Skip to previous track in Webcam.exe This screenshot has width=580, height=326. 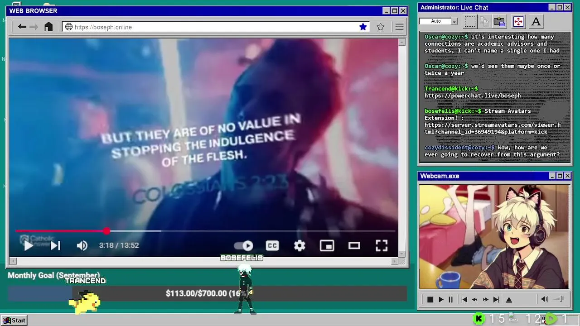pyautogui.click(x=464, y=300)
